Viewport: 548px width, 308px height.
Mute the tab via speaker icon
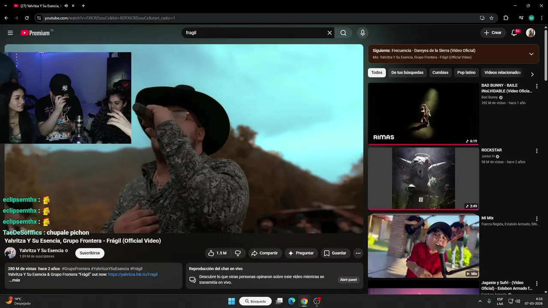pyautogui.click(x=66, y=6)
